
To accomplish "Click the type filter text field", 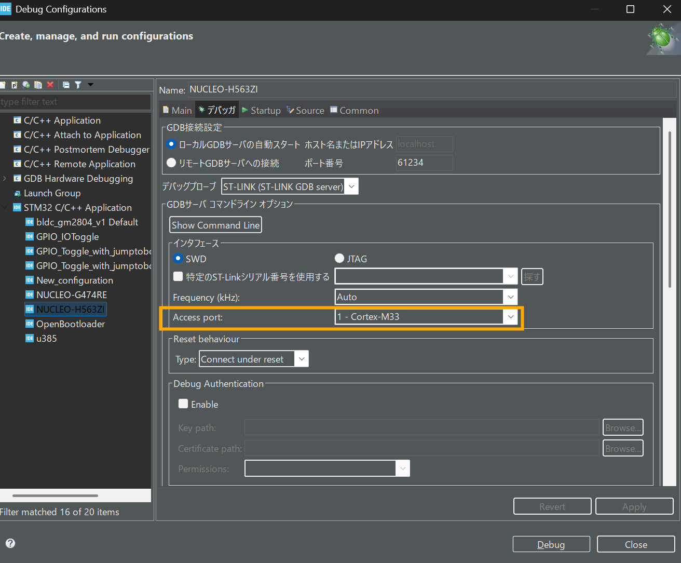I will pyautogui.click(x=75, y=102).
